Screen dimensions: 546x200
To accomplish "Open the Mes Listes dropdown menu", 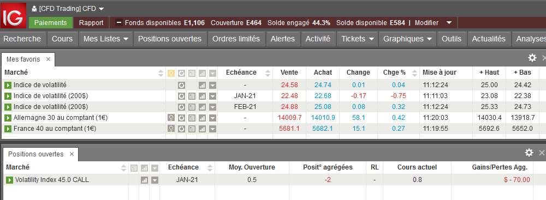I will [x=106, y=39].
